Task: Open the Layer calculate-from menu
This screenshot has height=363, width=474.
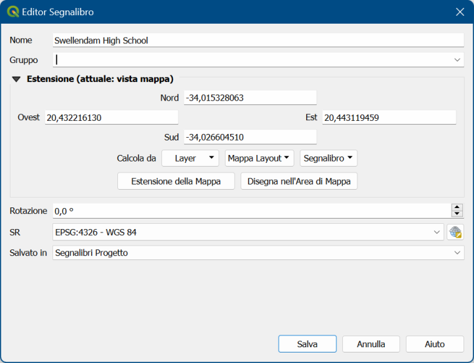Action: click(x=190, y=158)
